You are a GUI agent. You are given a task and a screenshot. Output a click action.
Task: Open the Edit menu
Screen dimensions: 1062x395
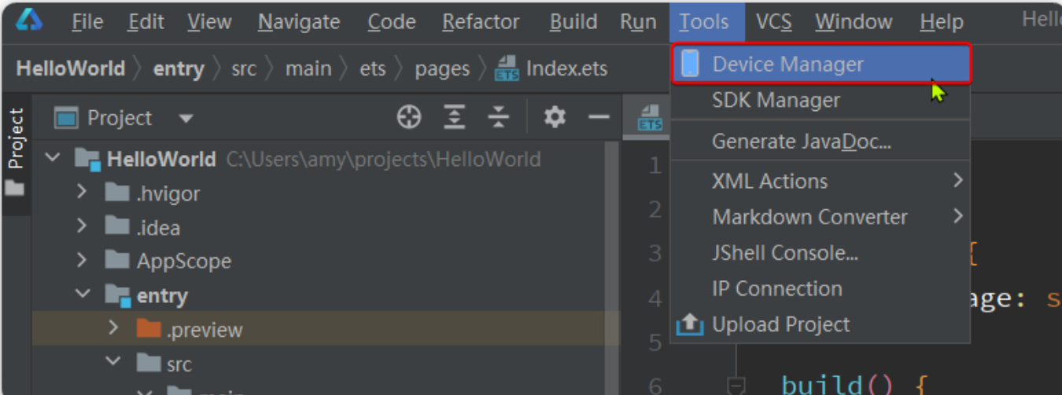pos(146,22)
